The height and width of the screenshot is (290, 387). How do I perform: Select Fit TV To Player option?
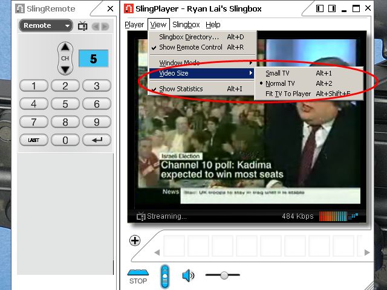tap(309, 94)
